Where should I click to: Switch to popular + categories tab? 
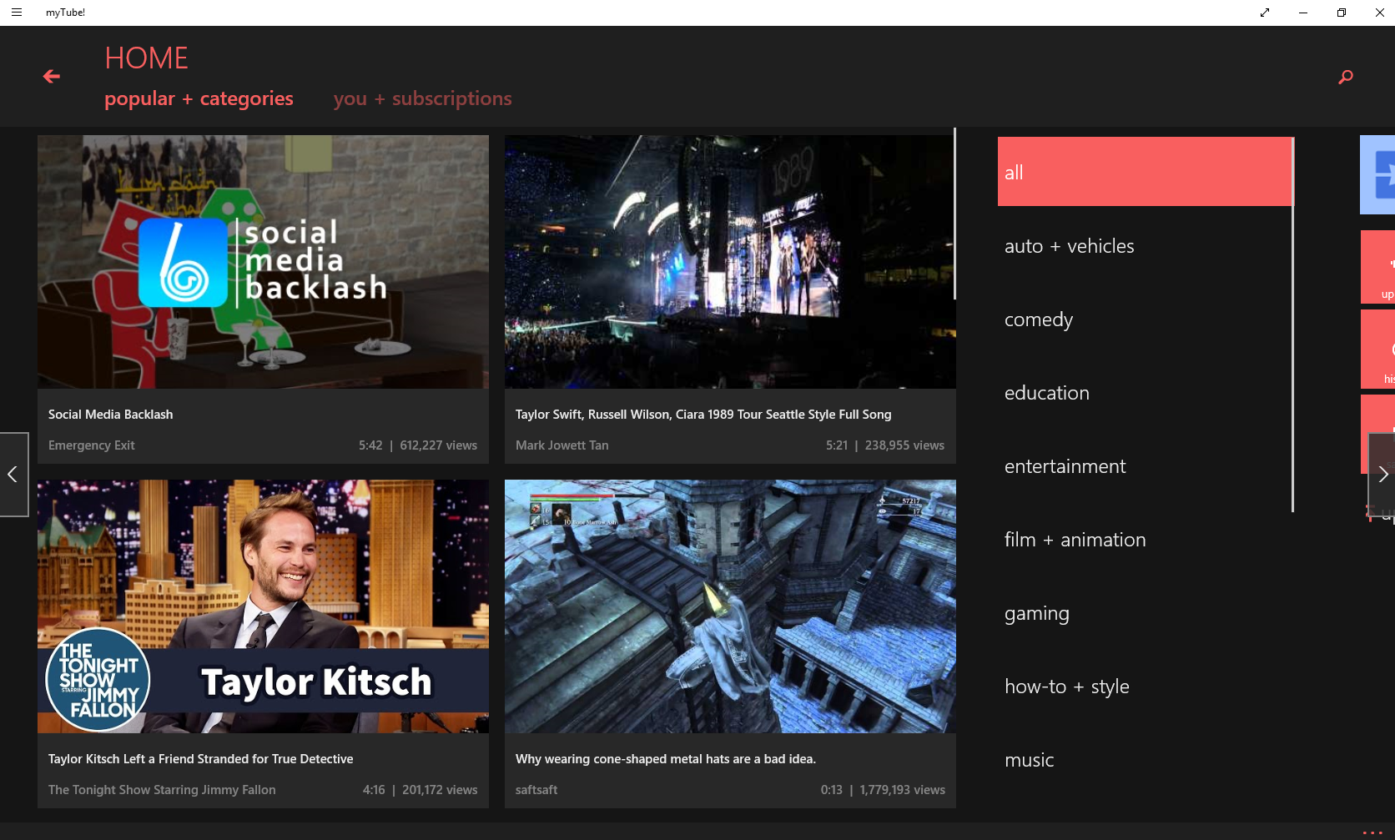199,98
